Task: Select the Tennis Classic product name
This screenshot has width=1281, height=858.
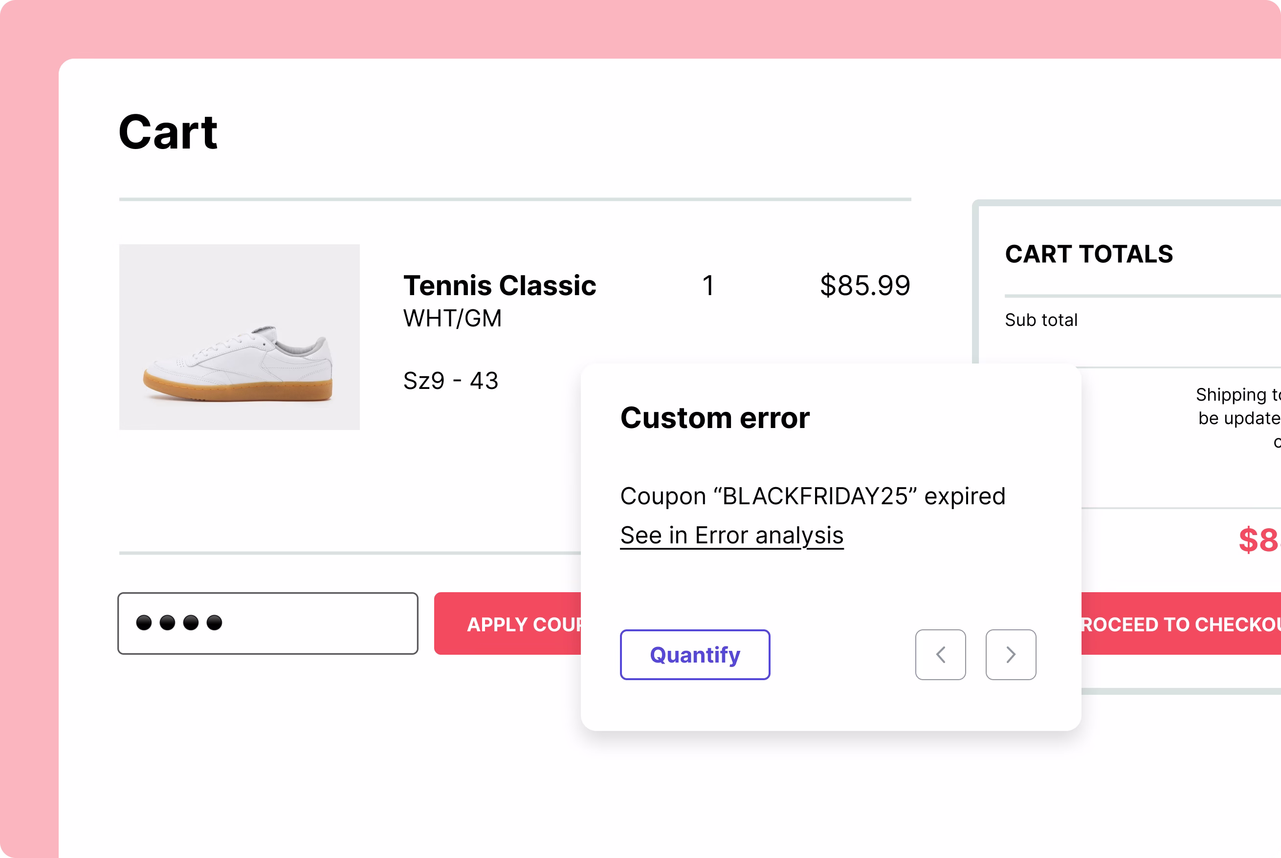Action: pos(499,285)
